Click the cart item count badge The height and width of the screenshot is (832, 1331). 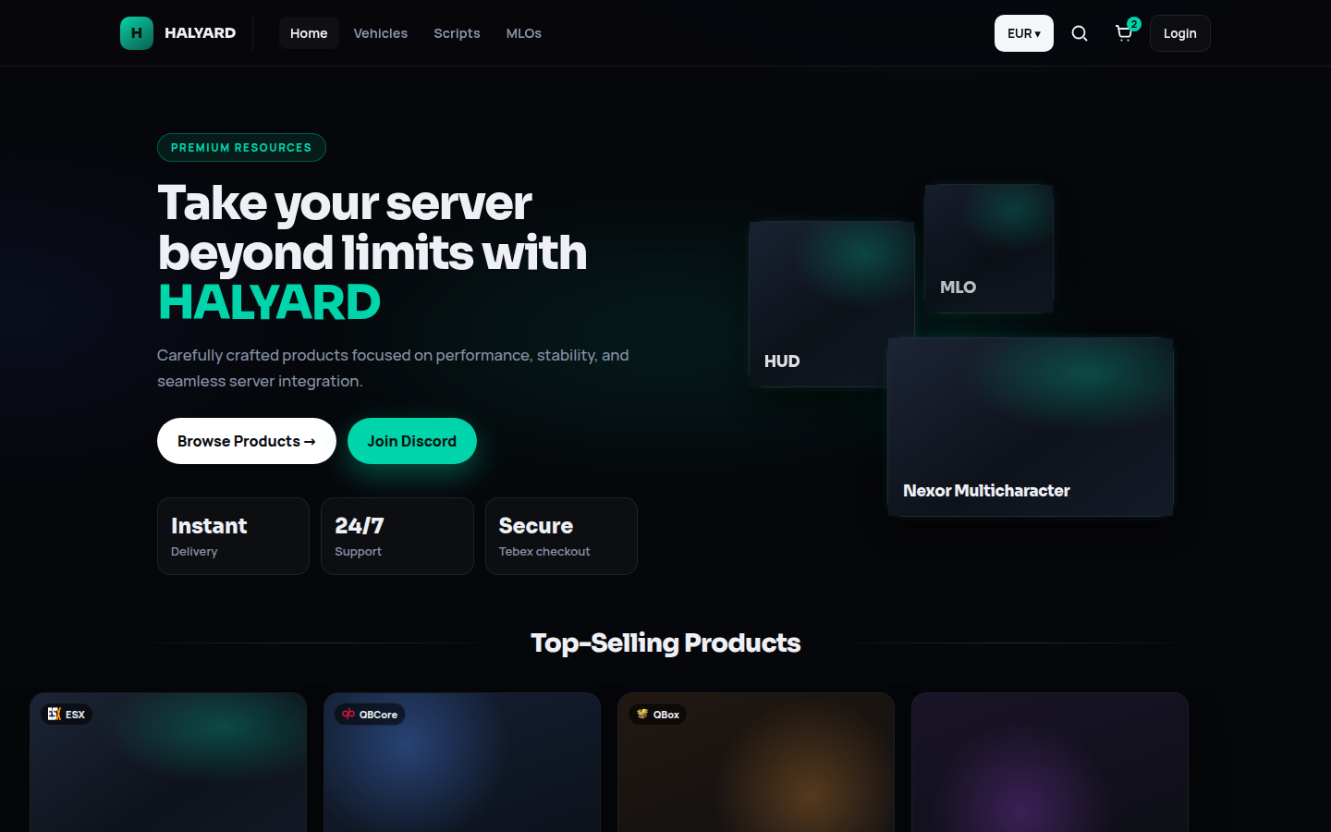[x=1134, y=24]
